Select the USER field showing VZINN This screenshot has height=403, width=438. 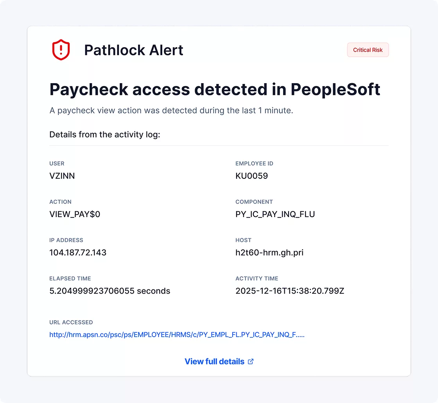point(62,176)
